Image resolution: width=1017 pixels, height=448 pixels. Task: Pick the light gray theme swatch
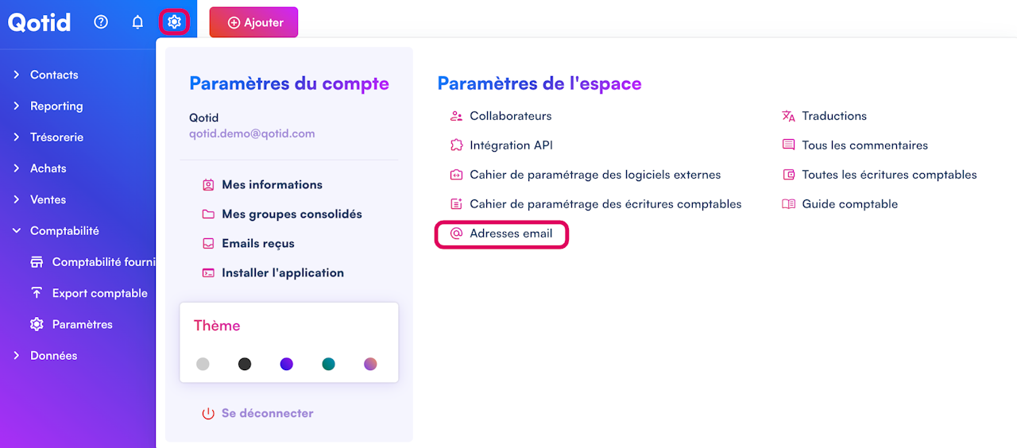[203, 364]
